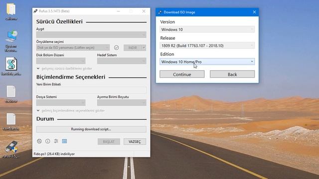This screenshot has width=319, height=179.
Task: Click the checkmark hash icon in Rufus
Action: (116, 48)
